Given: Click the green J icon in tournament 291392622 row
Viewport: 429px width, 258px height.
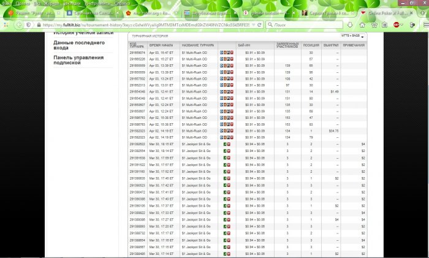Looking at the screenshot, I should coord(224,143).
